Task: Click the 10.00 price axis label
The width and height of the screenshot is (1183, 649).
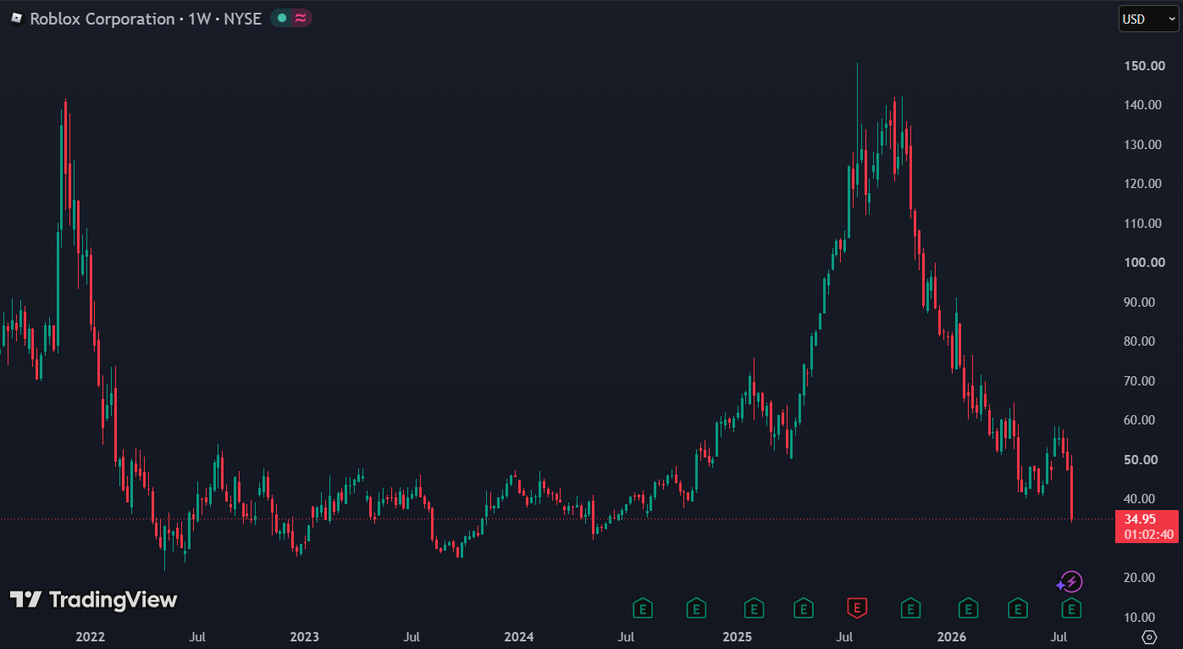Action: click(1140, 618)
